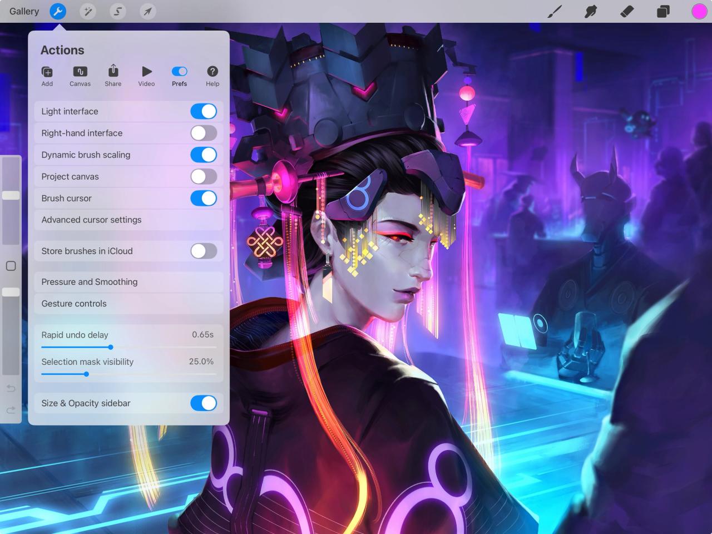
Task: Click the Actions panel title
Action: tap(62, 50)
